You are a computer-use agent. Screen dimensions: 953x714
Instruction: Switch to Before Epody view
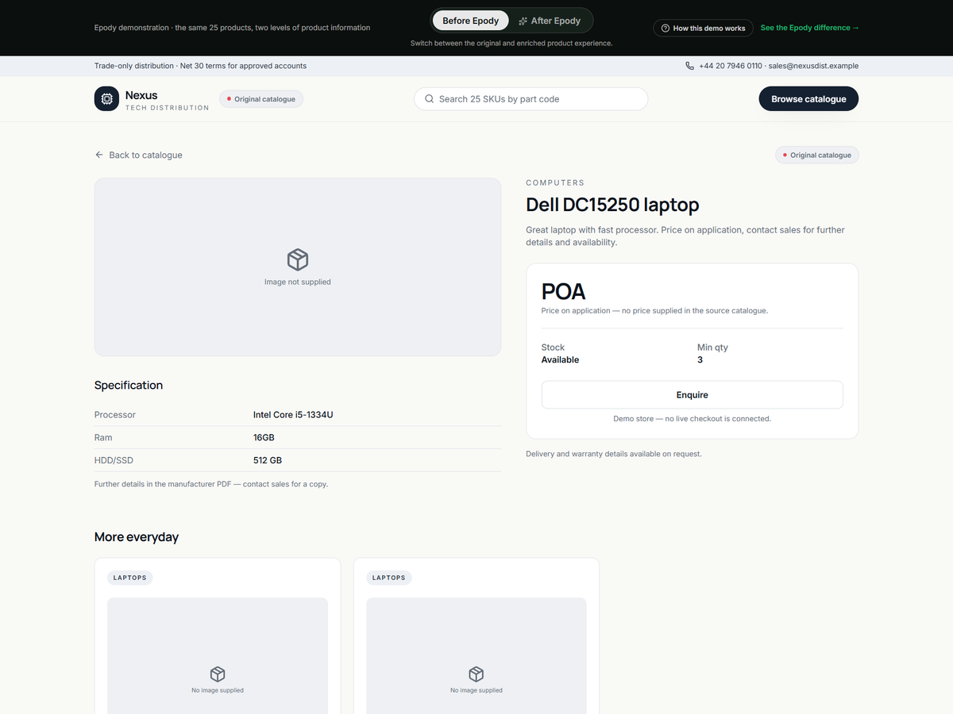471,21
